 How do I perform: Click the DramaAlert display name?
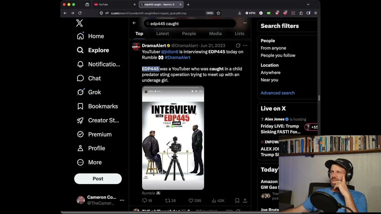tap(154, 45)
